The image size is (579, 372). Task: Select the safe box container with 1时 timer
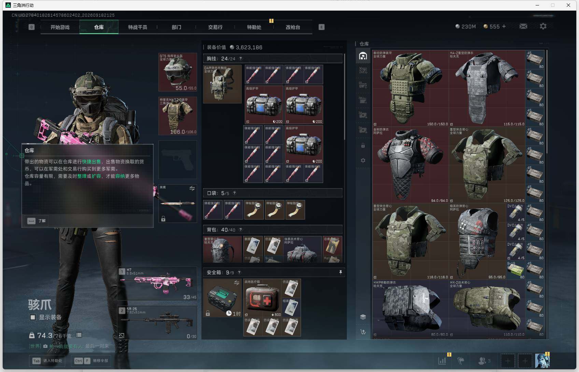click(x=222, y=298)
